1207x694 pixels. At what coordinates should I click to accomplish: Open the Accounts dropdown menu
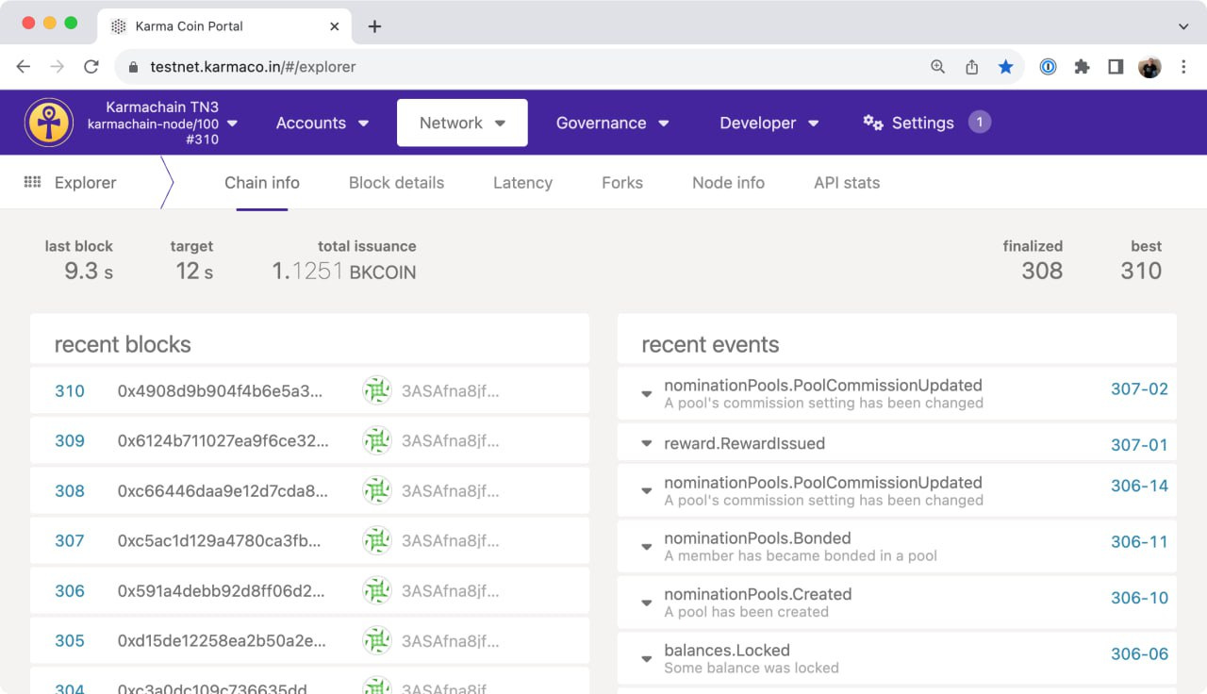click(322, 123)
